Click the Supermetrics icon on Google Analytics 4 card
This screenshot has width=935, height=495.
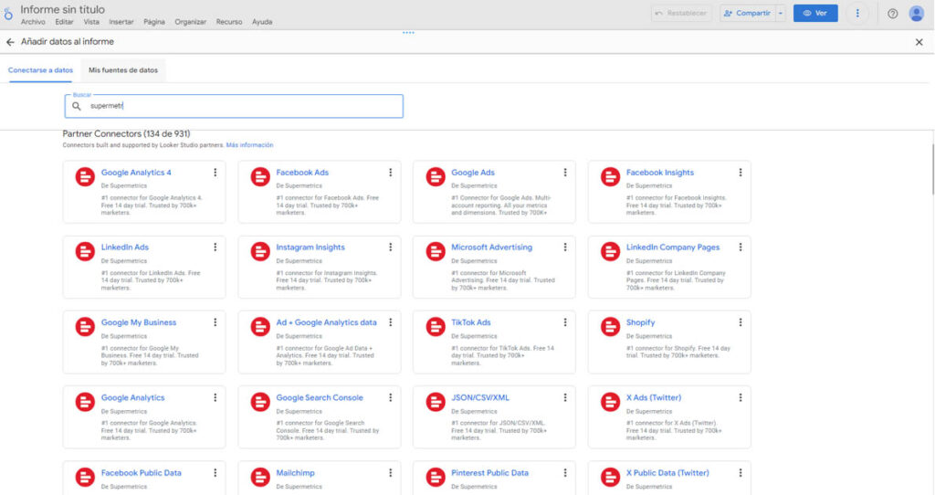(x=85, y=177)
